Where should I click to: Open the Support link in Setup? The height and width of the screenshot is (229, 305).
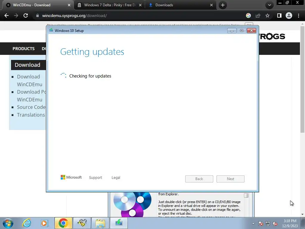click(x=96, y=178)
